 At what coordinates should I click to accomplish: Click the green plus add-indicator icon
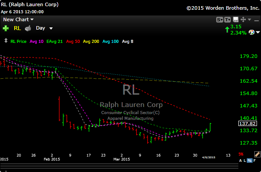click(x=6, y=28)
